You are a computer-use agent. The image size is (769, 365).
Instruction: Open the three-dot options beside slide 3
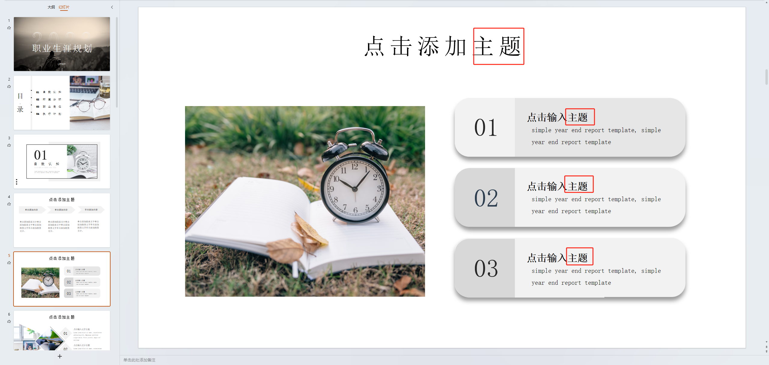click(17, 182)
